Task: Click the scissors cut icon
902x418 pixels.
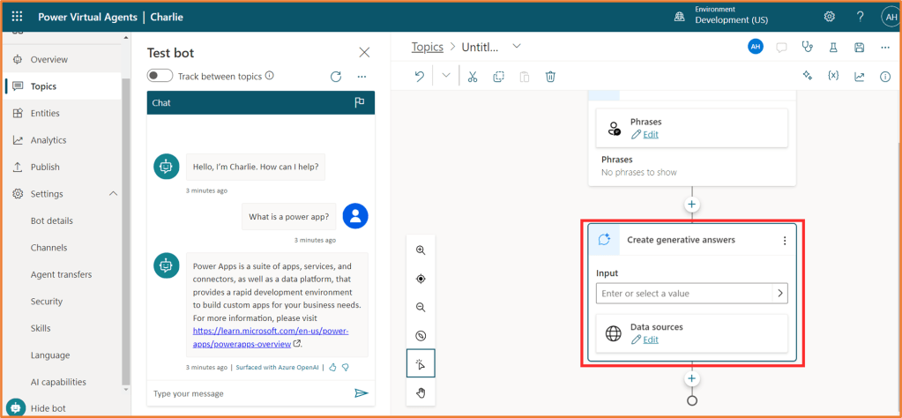Action: tap(473, 77)
